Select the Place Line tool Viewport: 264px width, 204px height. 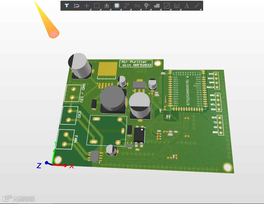197,6
